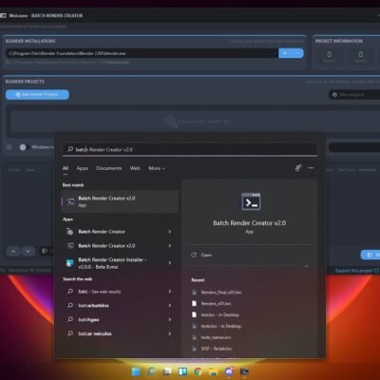Expand the second Batch Render Creator v2.0 result arrow
380x380 pixels.
coord(170,246)
